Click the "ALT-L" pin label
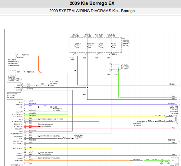 (x=21, y=119)
